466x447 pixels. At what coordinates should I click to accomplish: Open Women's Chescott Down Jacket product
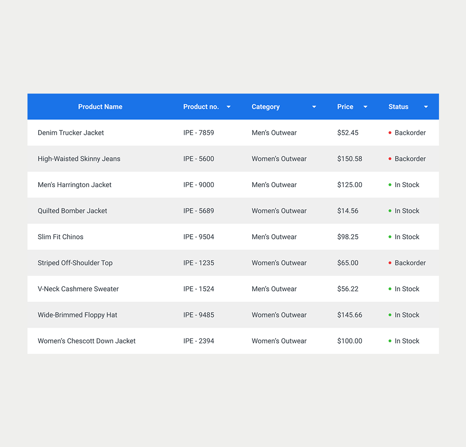point(87,341)
